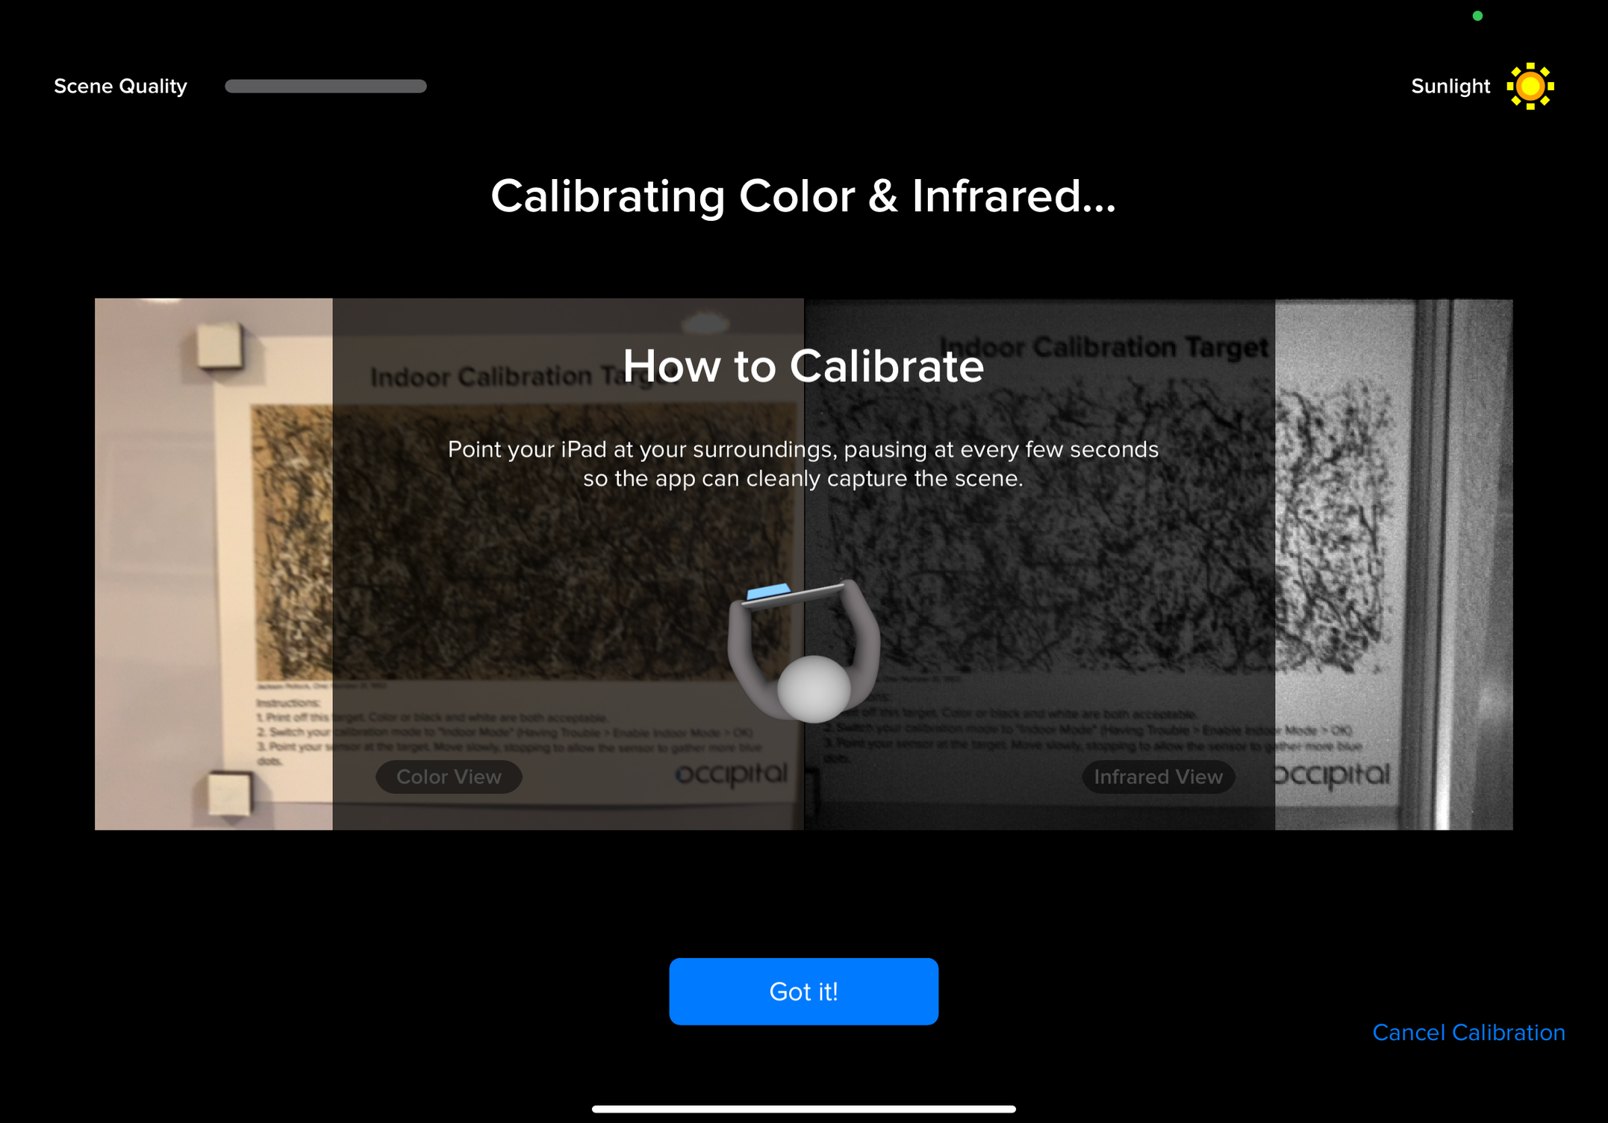Viewport: 1608px width, 1123px height.
Task: Click the green camera indicator dot
Action: [1477, 16]
